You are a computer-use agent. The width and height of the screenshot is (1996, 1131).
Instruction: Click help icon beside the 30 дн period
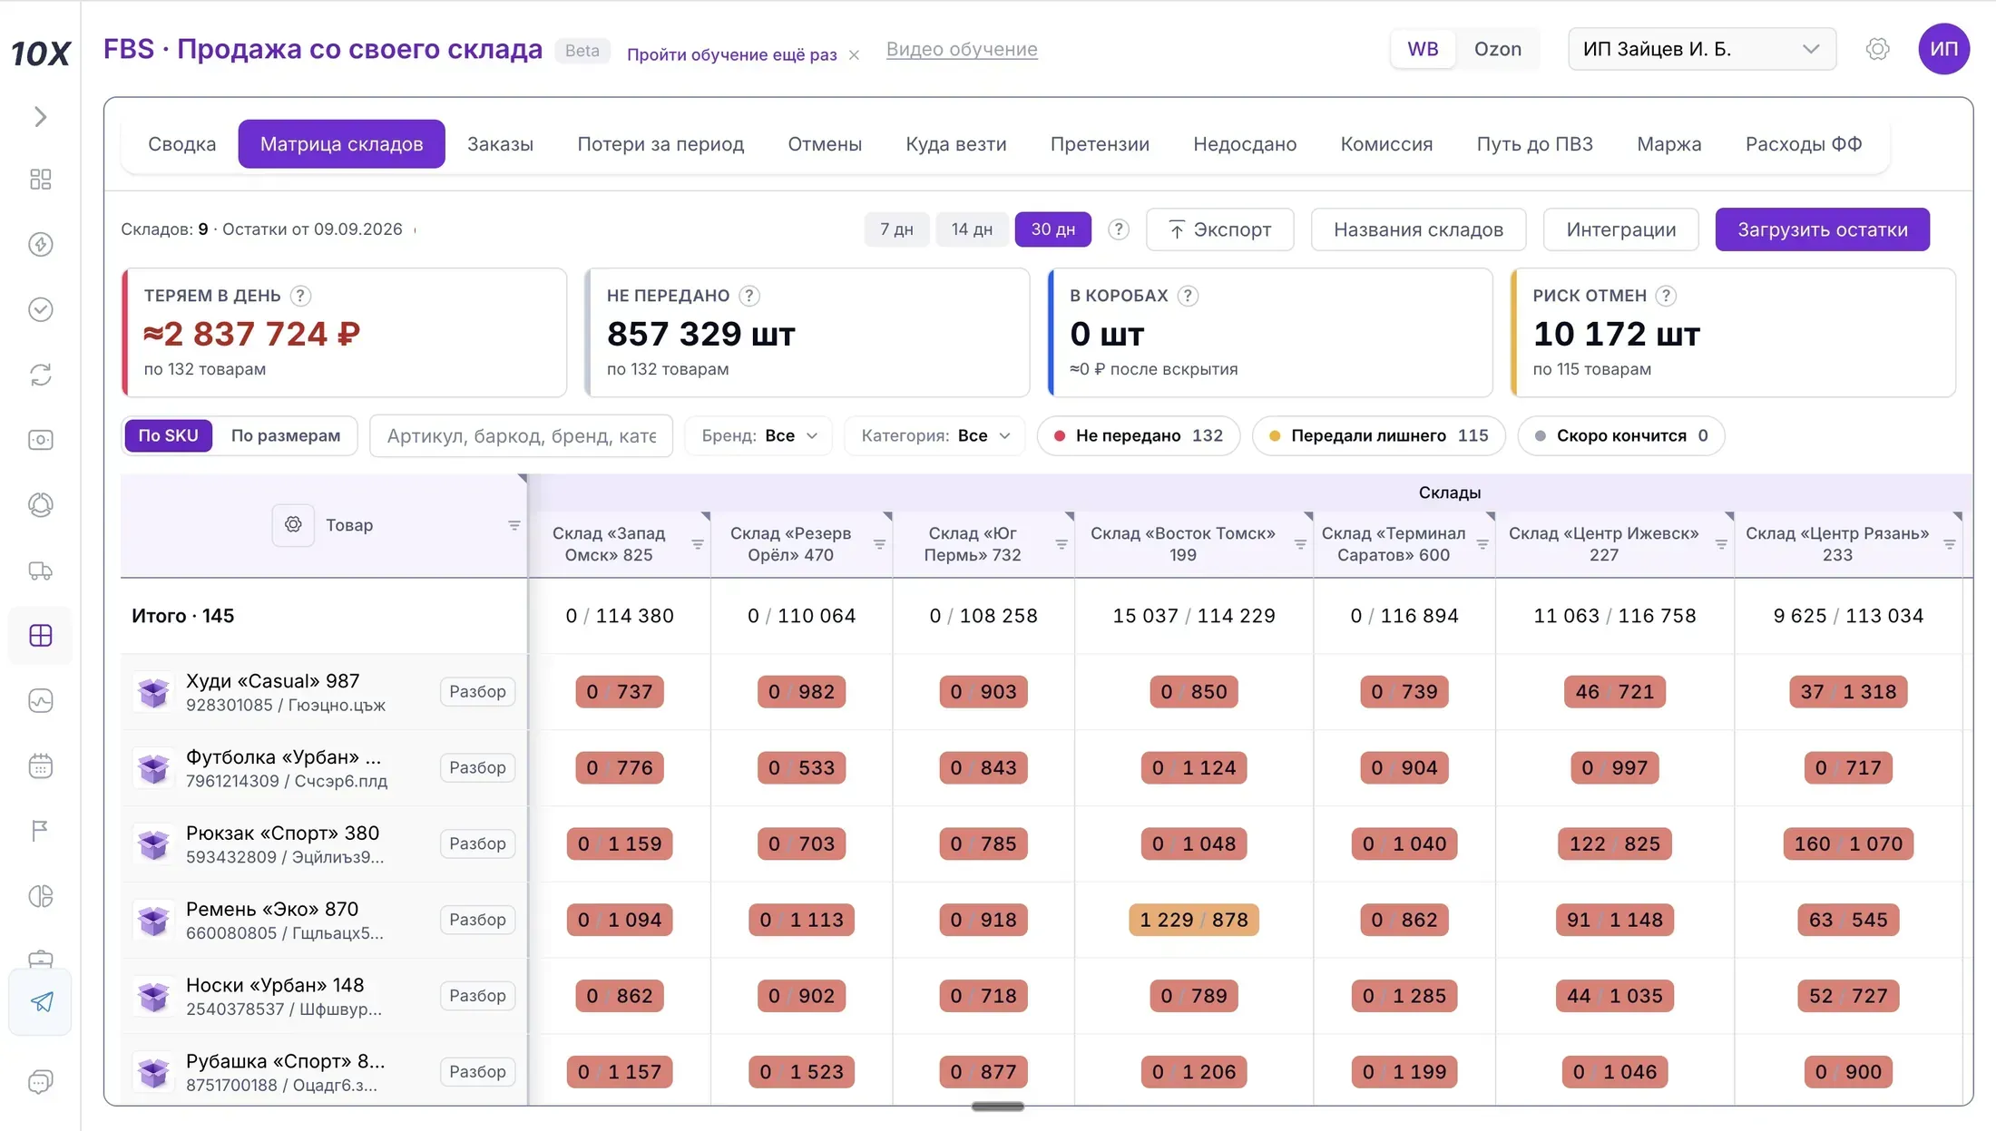[x=1119, y=229]
